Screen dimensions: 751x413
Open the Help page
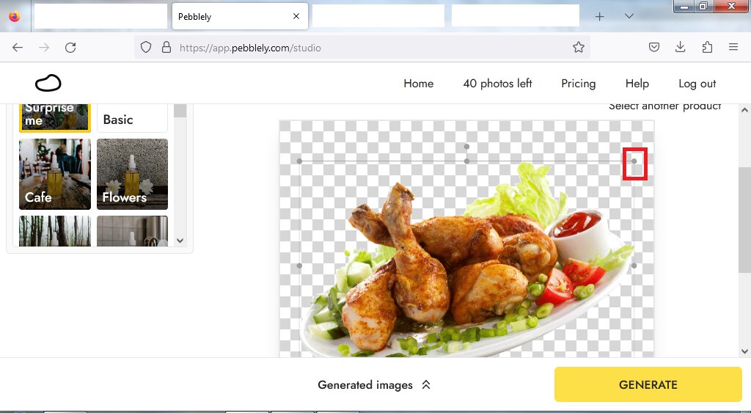637,84
